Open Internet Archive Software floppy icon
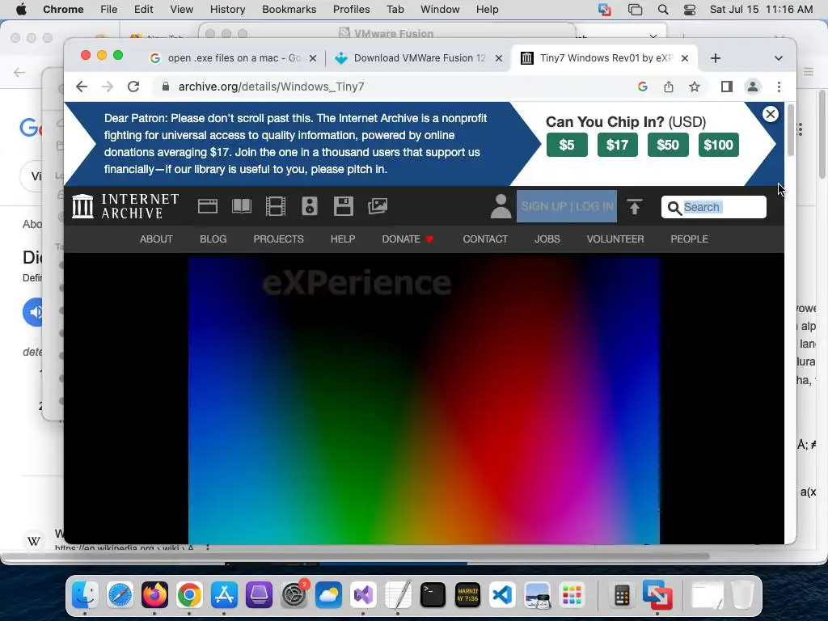This screenshot has height=621, width=828. tap(343, 206)
